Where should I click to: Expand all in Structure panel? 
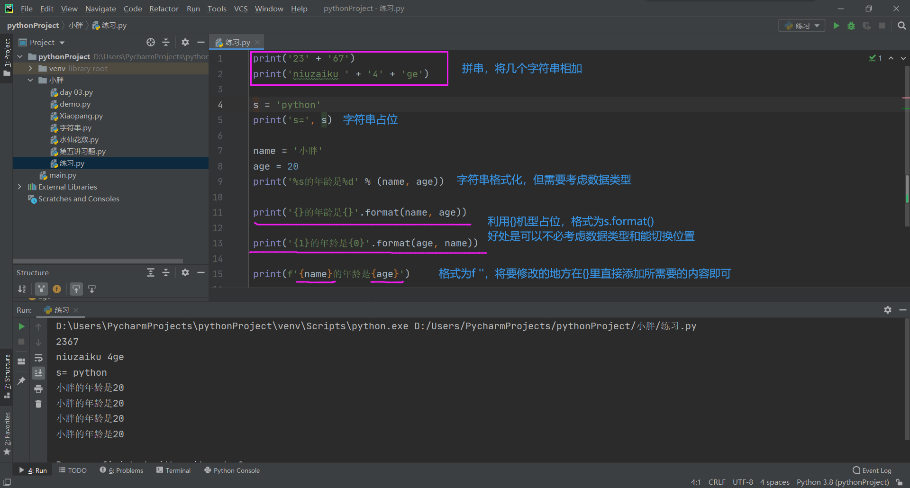point(151,272)
